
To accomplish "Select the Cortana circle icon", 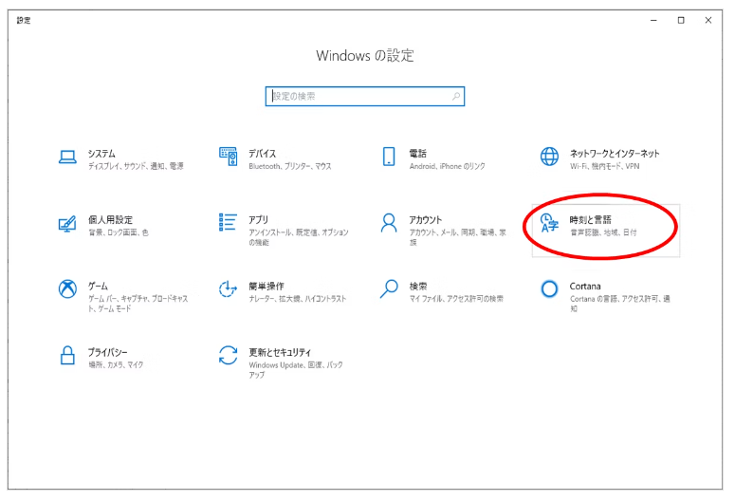I will point(549,288).
